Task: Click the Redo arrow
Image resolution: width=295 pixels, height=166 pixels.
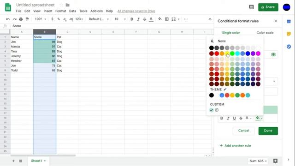Action: tap(14, 19)
